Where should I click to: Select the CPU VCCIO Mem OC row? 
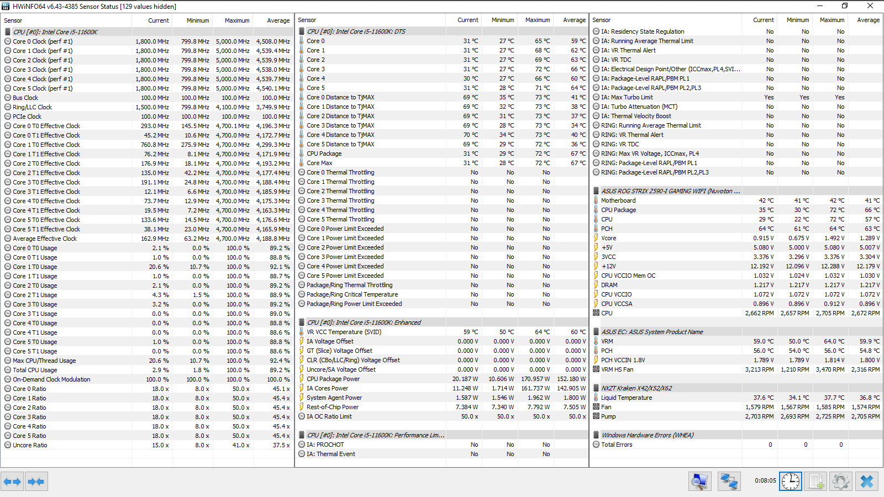(x=736, y=276)
